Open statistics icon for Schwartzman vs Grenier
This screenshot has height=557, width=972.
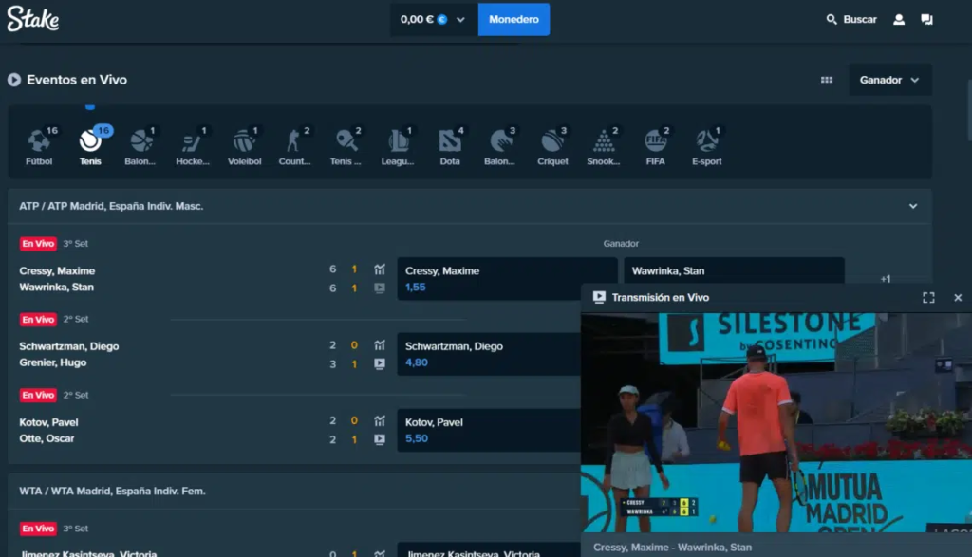click(x=380, y=345)
